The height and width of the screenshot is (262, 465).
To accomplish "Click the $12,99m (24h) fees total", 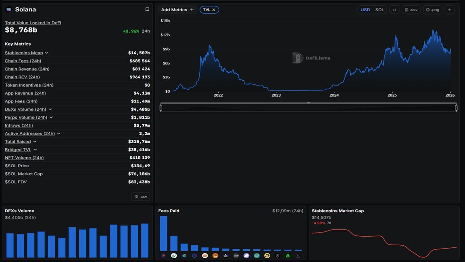I will point(288,211).
